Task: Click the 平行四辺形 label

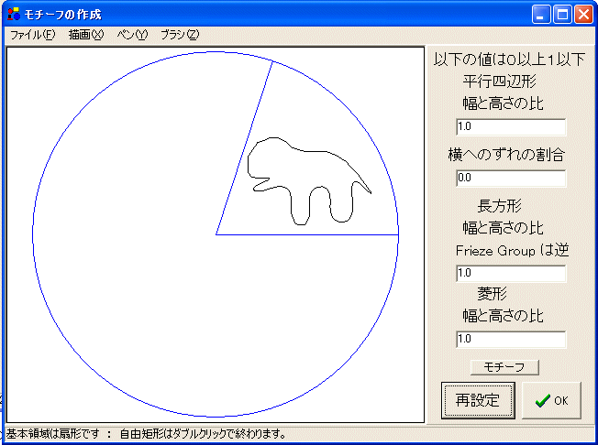Action: click(x=499, y=81)
